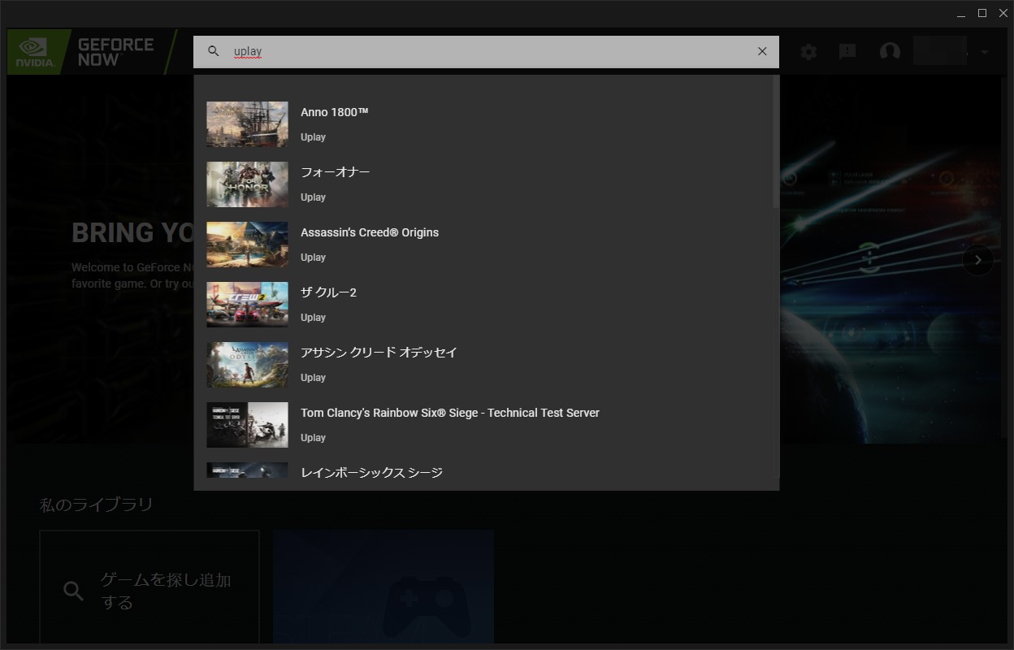This screenshot has height=650, width=1014.
Task: Click The Crew 2 game thumbnail
Action: pos(247,305)
